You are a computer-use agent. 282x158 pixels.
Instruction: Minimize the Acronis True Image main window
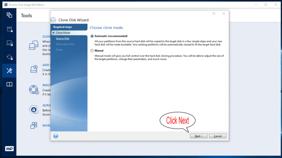point(256,5)
